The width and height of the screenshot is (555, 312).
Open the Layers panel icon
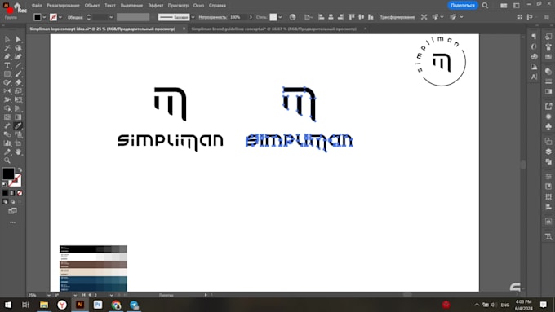point(548,152)
